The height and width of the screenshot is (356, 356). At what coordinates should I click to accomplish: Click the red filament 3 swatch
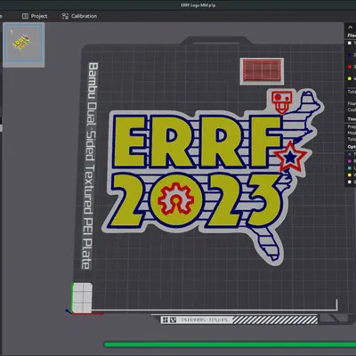click(350, 67)
